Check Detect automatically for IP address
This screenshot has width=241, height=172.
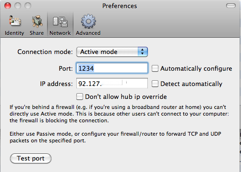pyautogui.click(x=155, y=84)
